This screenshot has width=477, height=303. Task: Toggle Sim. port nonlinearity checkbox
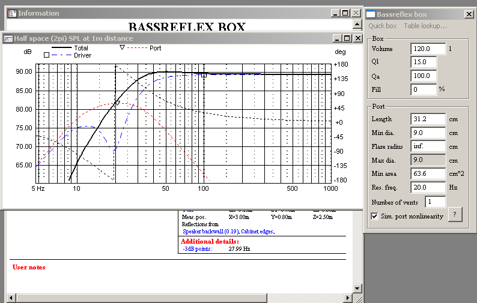(374, 216)
